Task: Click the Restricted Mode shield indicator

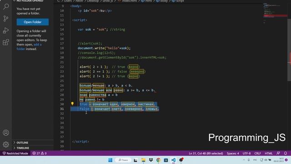Action: tap(15, 154)
